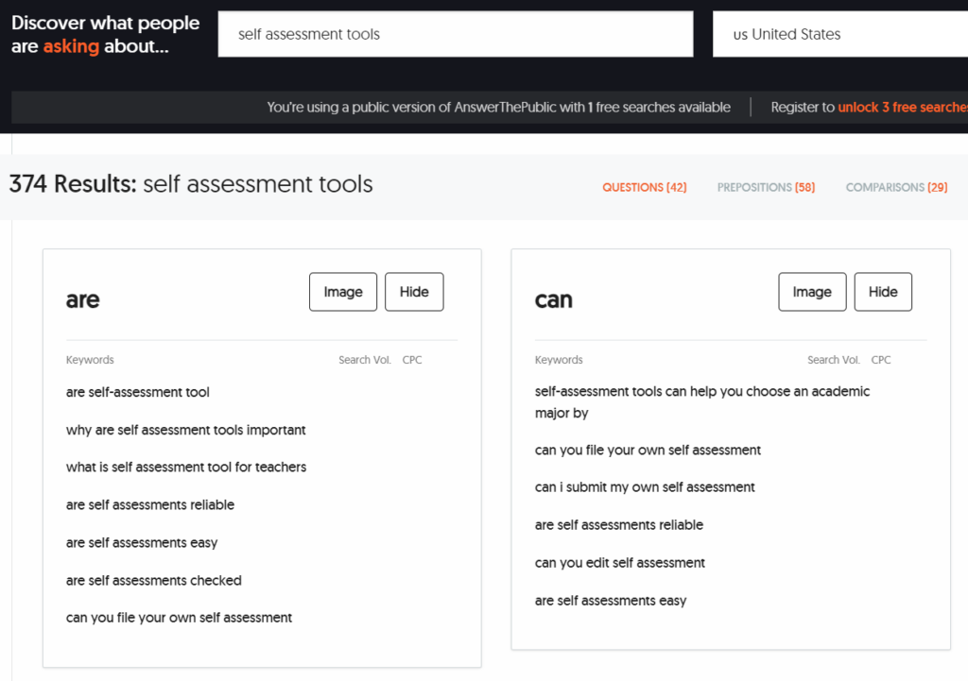Click the 'Keywords' column header in 'are' card
Viewport: 968px width, 681px height.
click(x=90, y=360)
